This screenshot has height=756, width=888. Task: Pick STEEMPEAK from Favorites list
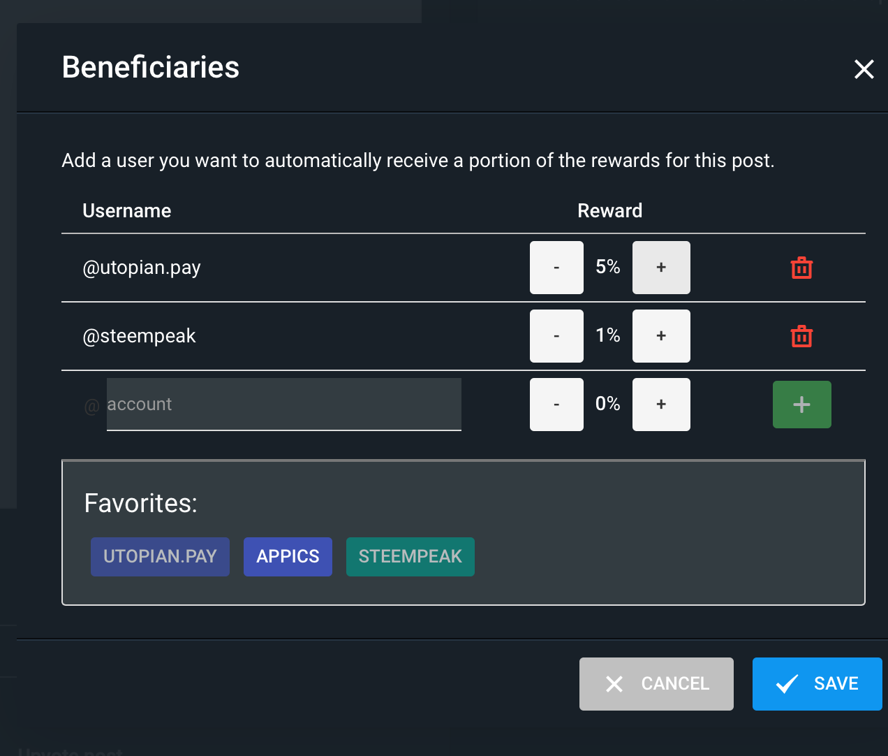tap(410, 557)
